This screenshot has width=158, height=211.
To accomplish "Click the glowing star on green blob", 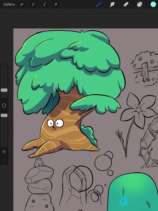I will point(124,201).
